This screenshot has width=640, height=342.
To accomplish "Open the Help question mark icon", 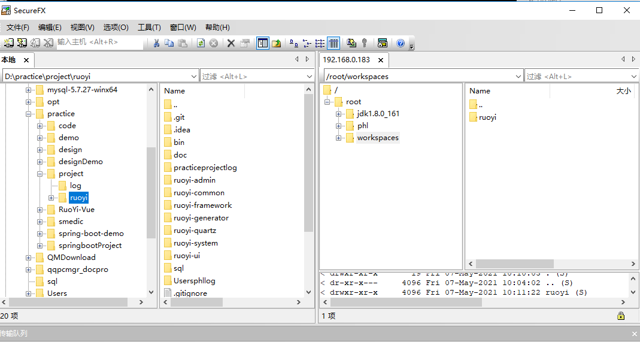I will click(401, 43).
